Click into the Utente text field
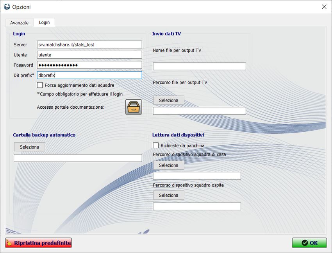 point(89,55)
